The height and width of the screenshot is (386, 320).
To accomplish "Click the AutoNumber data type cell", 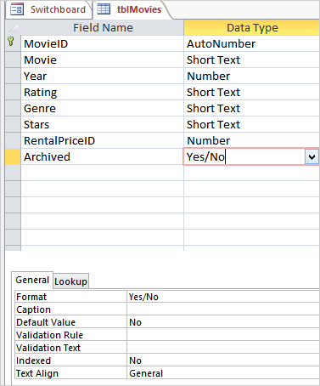I will [252, 43].
